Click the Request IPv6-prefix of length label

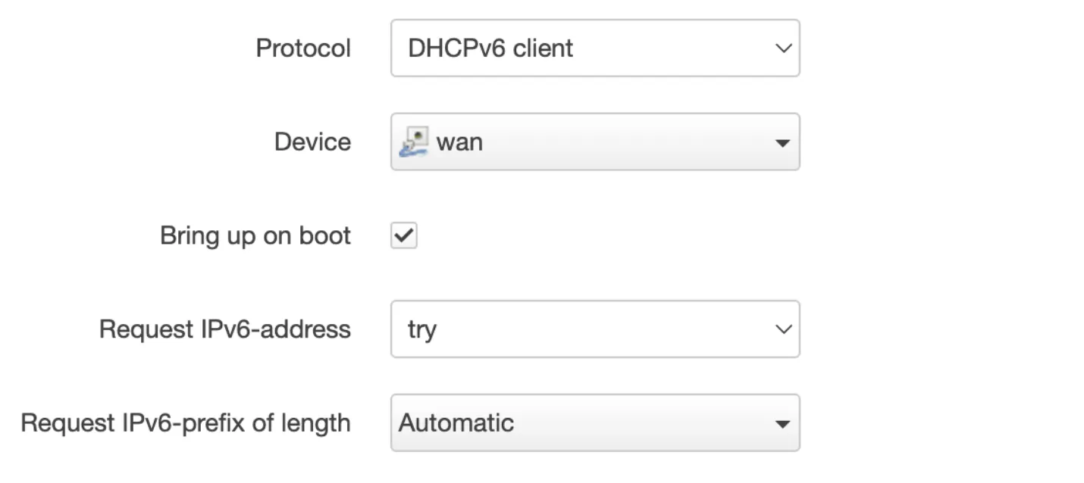click(x=186, y=422)
